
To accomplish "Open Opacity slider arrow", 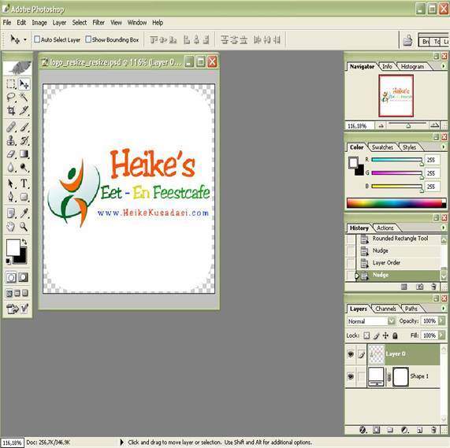I will point(441,321).
